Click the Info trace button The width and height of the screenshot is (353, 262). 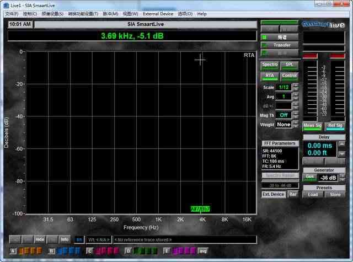click(65, 240)
